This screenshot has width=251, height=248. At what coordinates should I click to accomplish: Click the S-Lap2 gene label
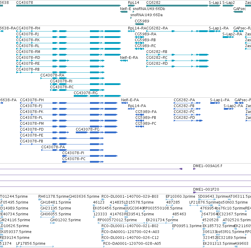[229, 3]
